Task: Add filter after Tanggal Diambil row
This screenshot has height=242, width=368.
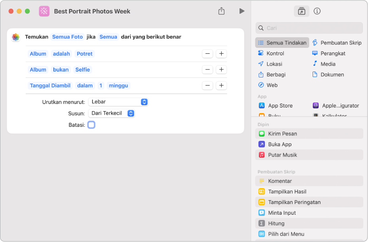Action: (x=221, y=85)
